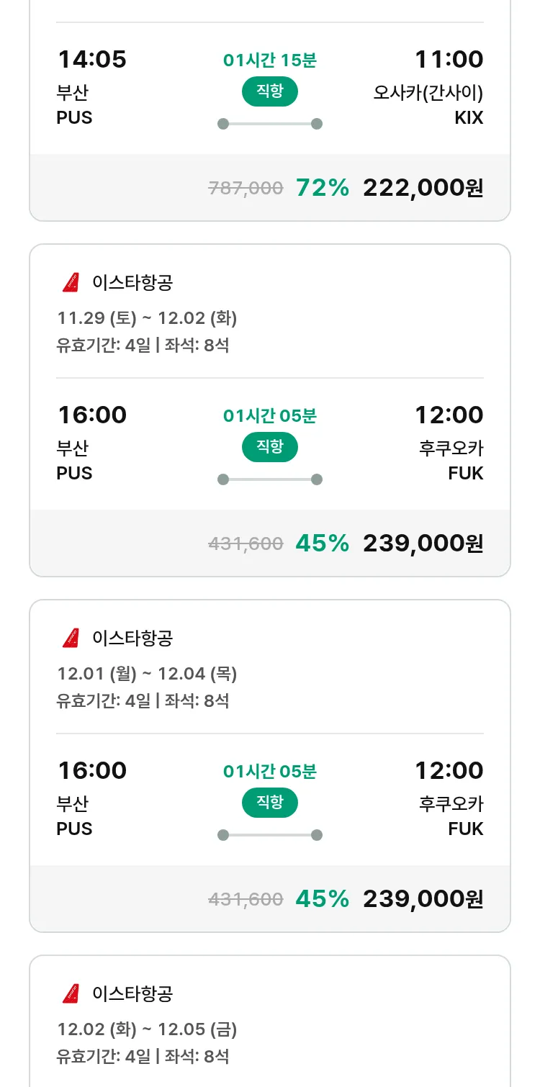540x1087 pixels.
Task: Click the 14:05 Busan departure time
Action: (91, 59)
